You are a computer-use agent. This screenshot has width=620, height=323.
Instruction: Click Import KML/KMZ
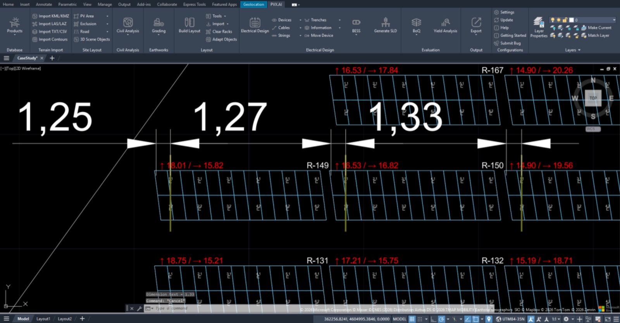[50, 16]
